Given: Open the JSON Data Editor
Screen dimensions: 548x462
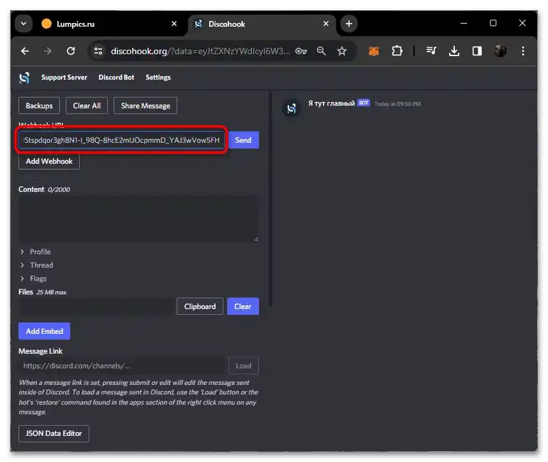Looking at the screenshot, I should click(54, 433).
